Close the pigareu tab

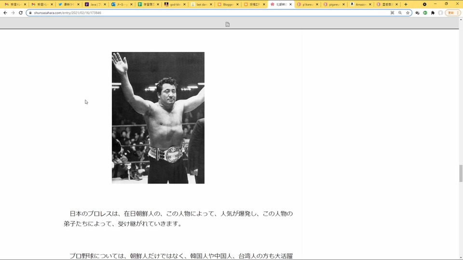tap(343, 4)
